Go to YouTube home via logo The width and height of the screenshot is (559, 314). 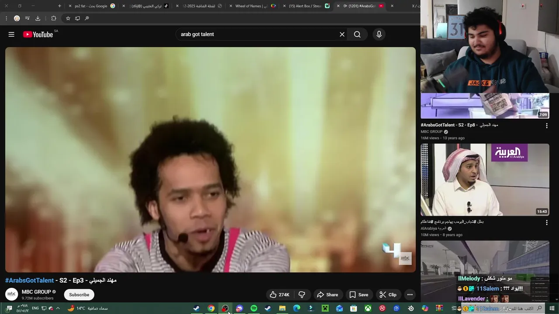pos(38,34)
